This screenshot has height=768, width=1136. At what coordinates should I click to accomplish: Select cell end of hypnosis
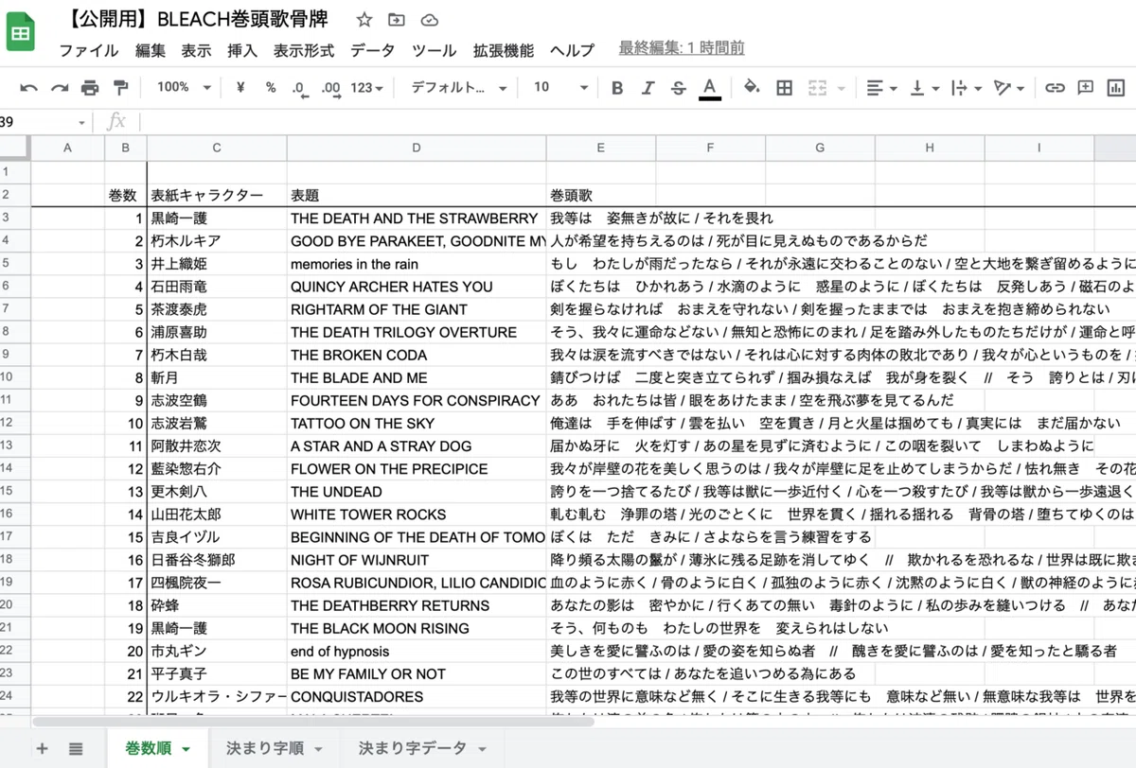(x=417, y=651)
